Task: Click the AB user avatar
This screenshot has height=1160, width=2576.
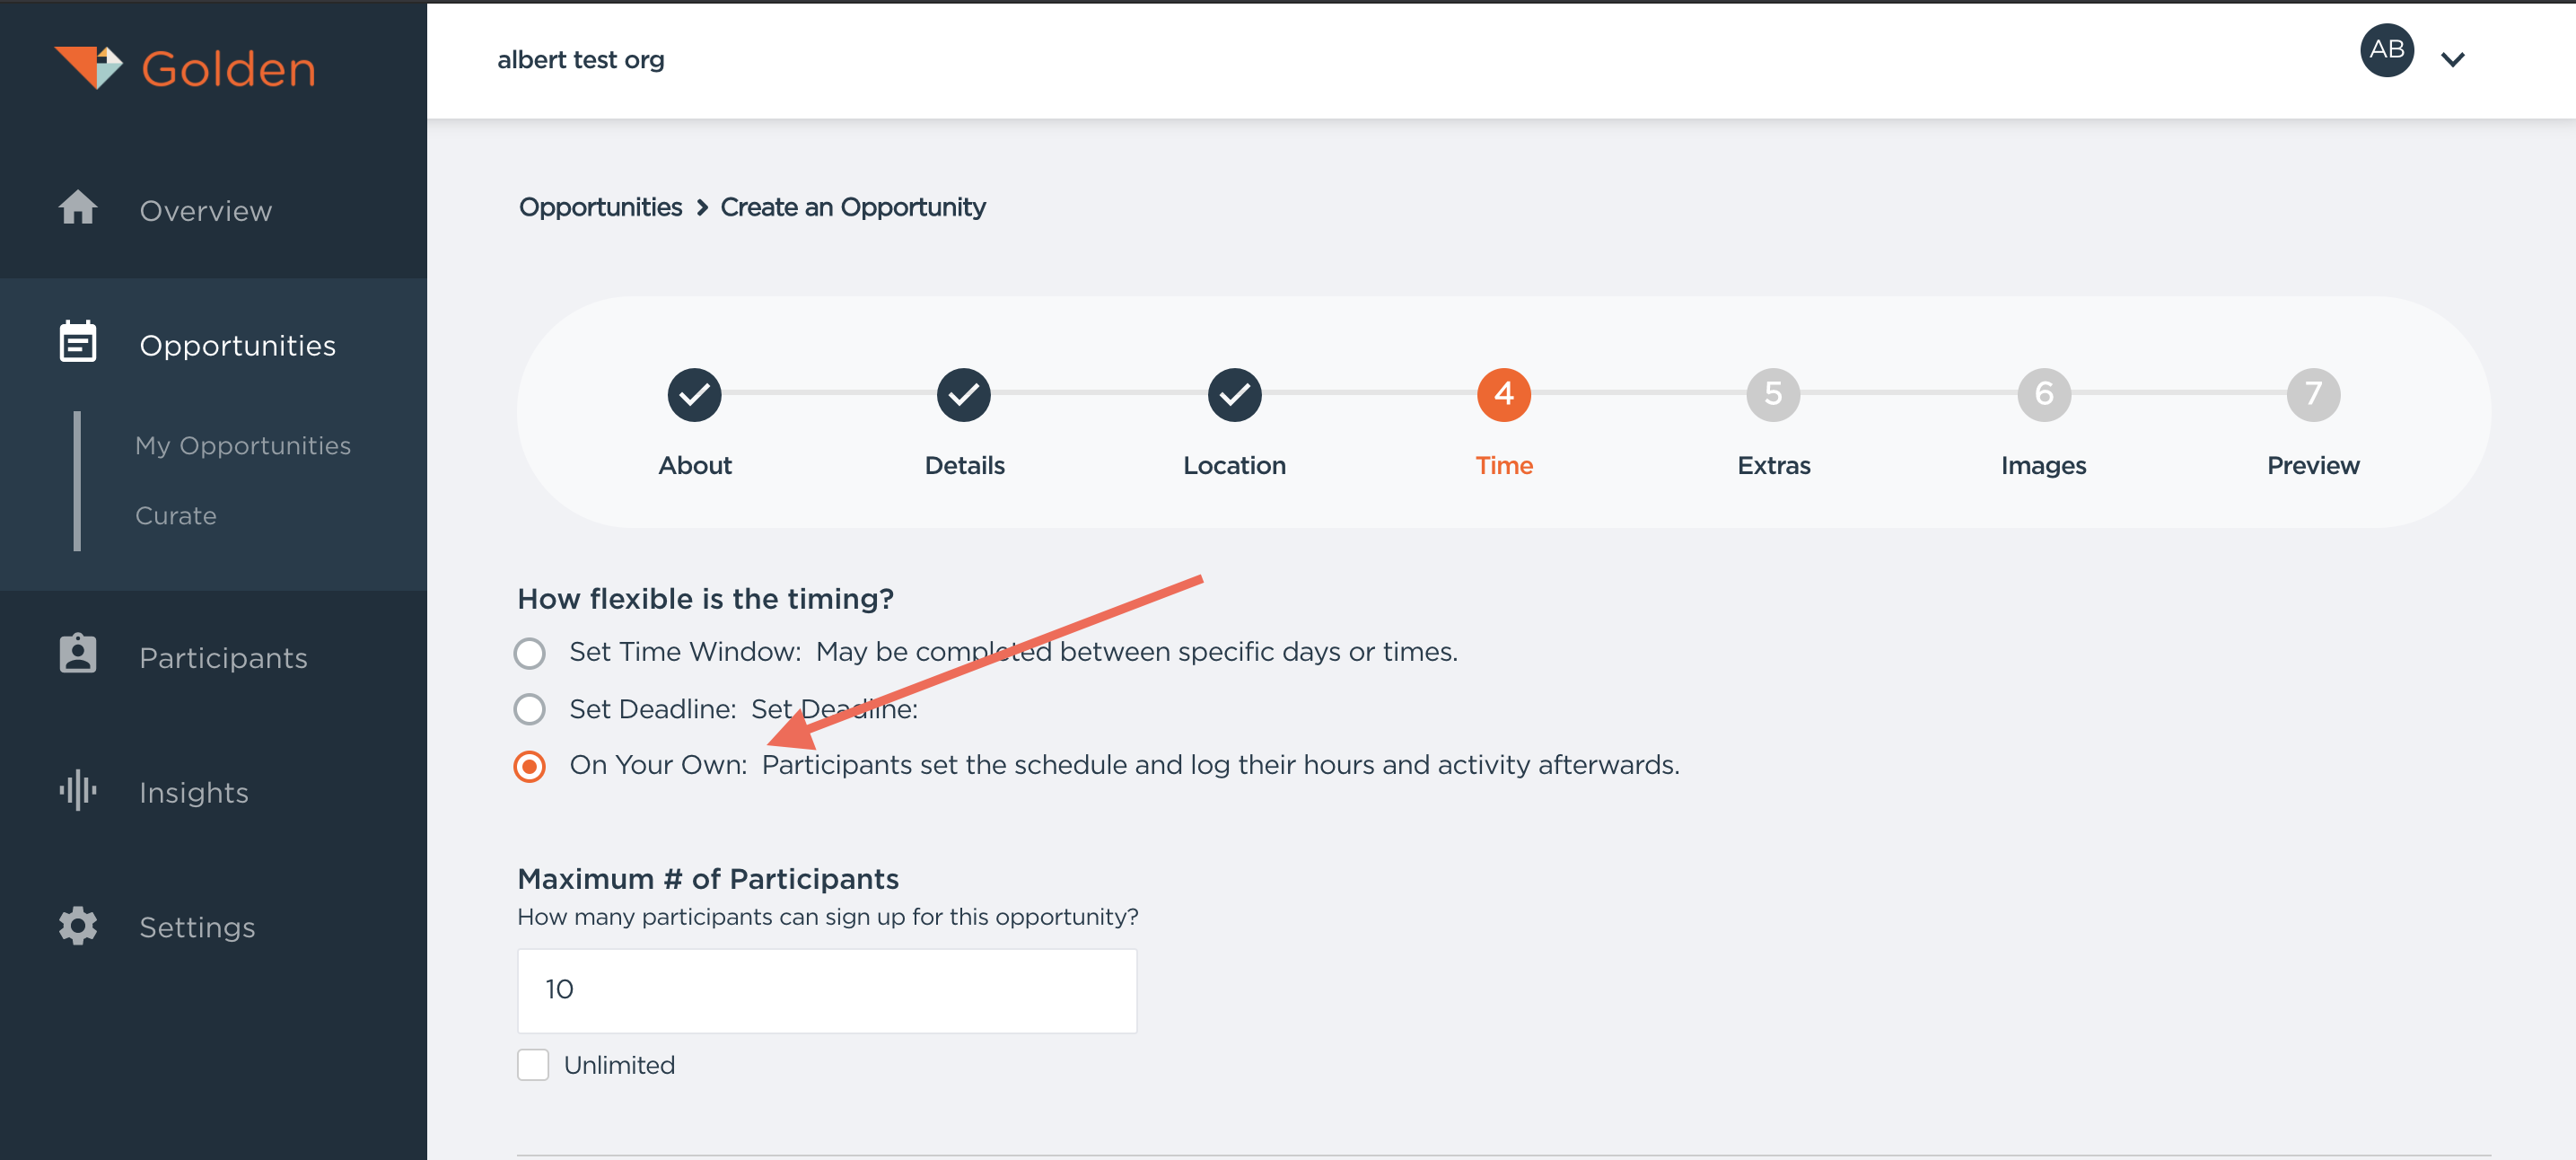Action: 2386,50
